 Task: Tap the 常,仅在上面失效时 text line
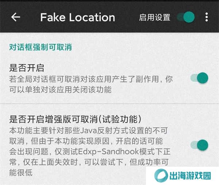89,162
